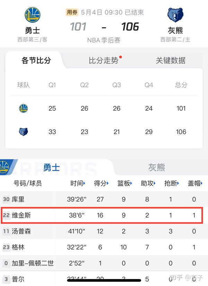Select the 加里-佩顿二世 stats row
Screen dimensions: 208x286
click(104, 263)
